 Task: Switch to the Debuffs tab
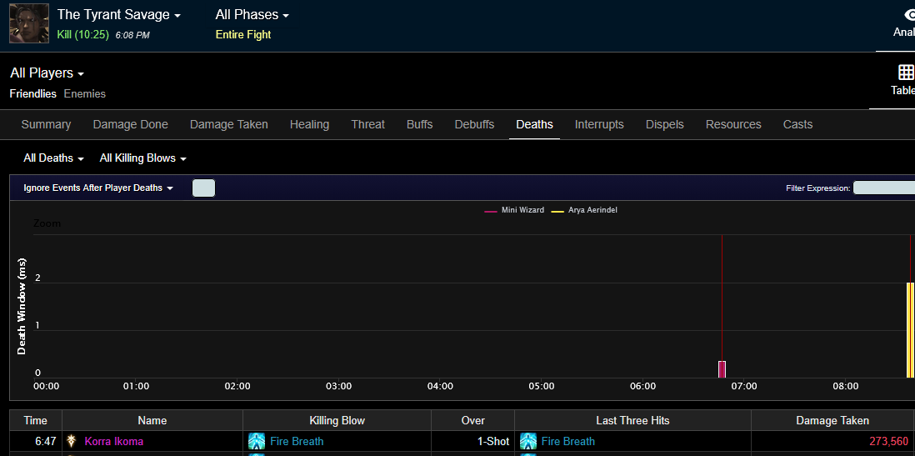point(474,124)
